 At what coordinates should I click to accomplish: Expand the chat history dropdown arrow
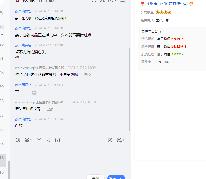[x=124, y=140]
